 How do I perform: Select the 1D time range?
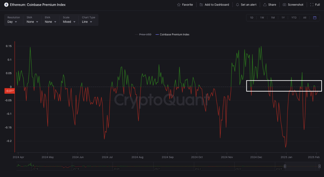coord(252,18)
